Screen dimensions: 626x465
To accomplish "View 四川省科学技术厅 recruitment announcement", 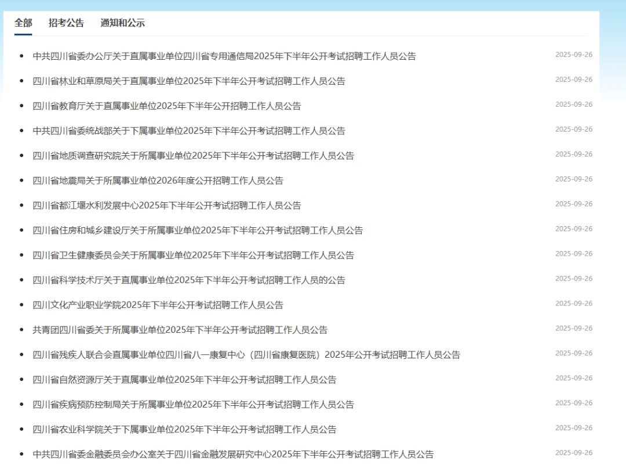I will [189, 281].
